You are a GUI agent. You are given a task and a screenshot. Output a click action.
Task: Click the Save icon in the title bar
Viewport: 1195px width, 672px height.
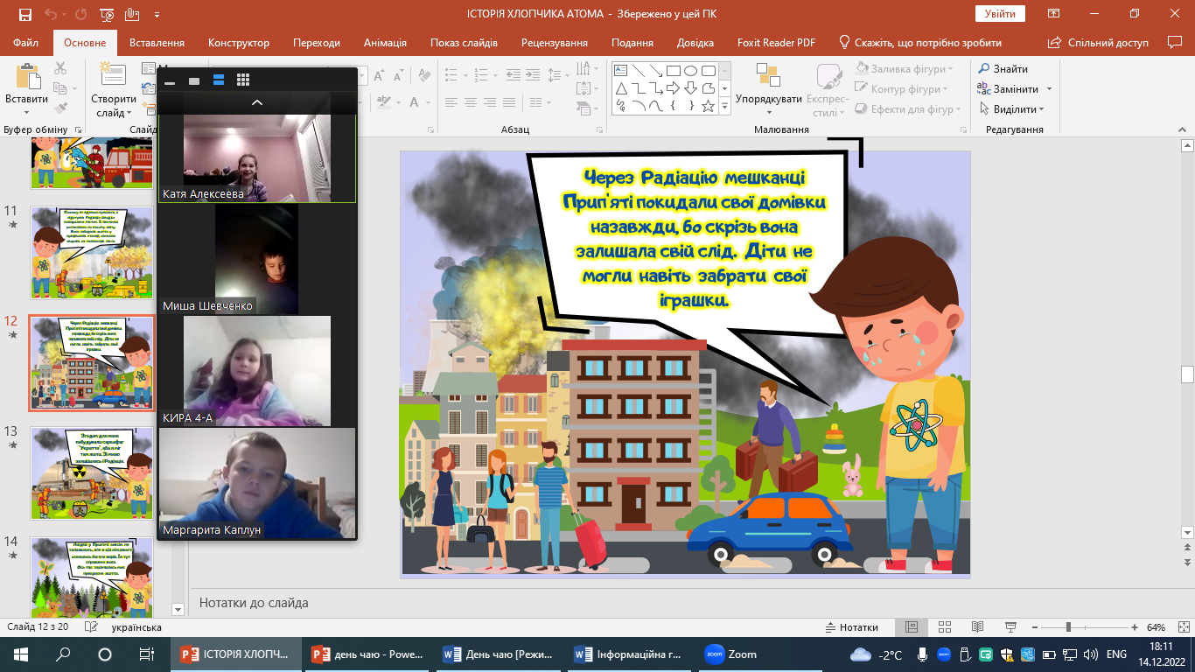[x=25, y=14]
